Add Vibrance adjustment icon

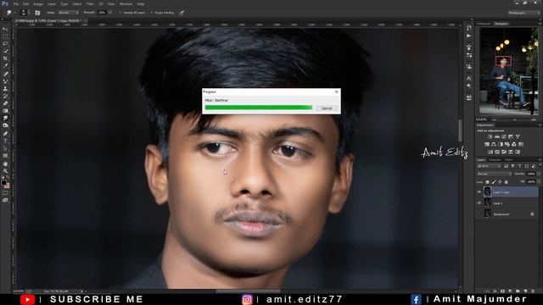click(x=518, y=136)
